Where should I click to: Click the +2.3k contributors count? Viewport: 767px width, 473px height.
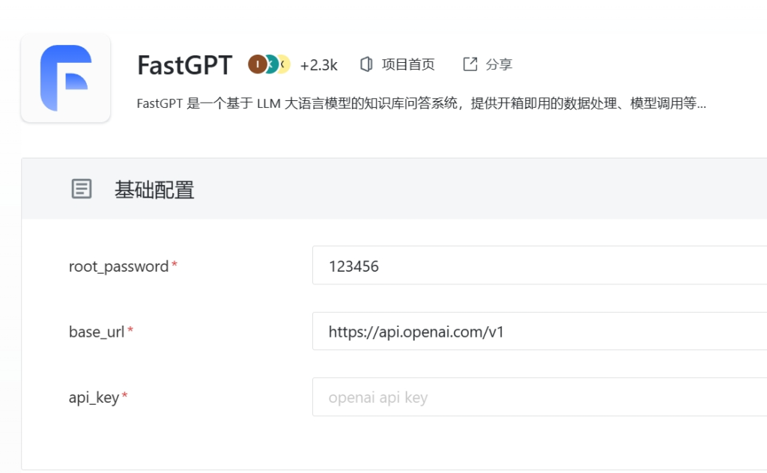click(x=318, y=65)
